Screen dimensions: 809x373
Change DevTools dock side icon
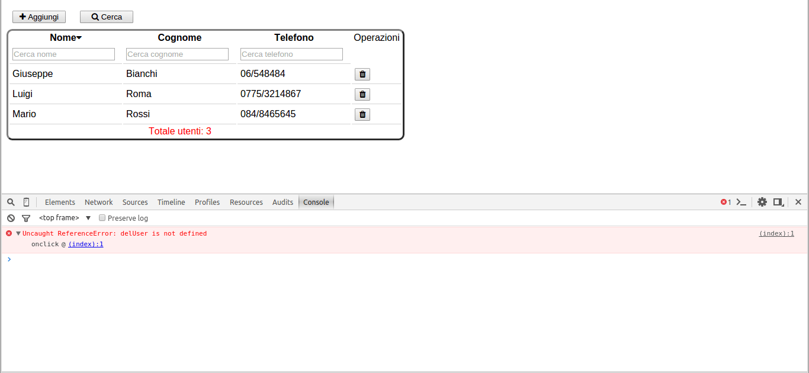778,202
